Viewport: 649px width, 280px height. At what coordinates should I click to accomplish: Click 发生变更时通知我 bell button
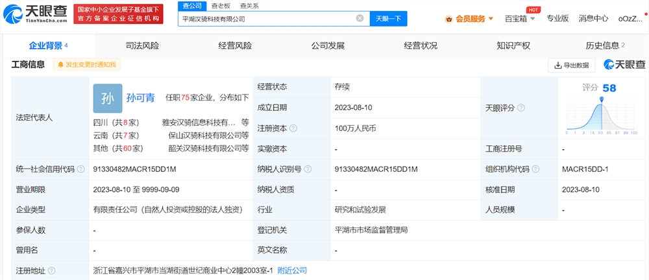point(87,65)
